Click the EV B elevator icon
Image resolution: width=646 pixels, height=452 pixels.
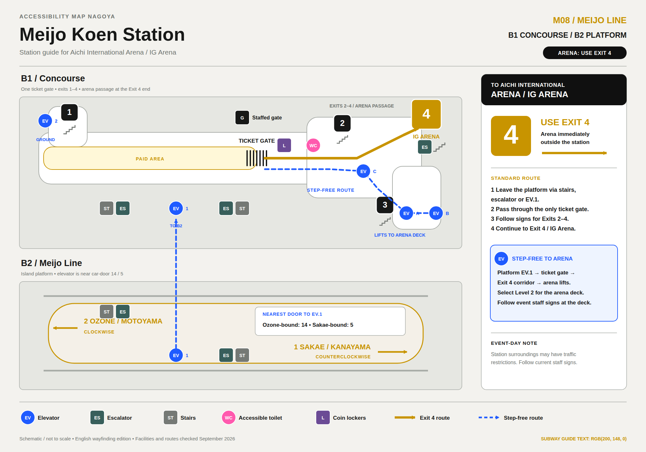click(436, 213)
